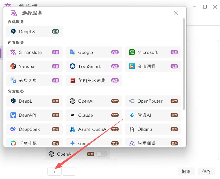Choose the Gemini star icon
The height and width of the screenshot is (179, 220).
pyautogui.click(x=73, y=143)
